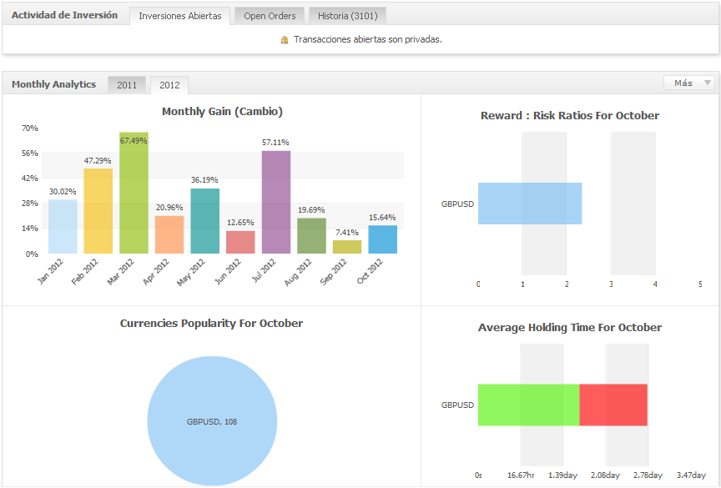Switch to the Inversiones Abiertas tab
Screen dimensions: 721x488
(x=179, y=16)
